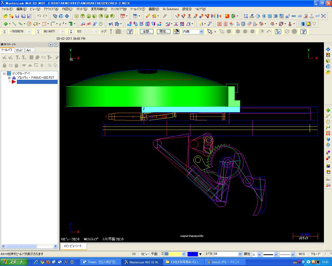Open the 内側 selection dropdown
332x266 pixels.
point(201,32)
